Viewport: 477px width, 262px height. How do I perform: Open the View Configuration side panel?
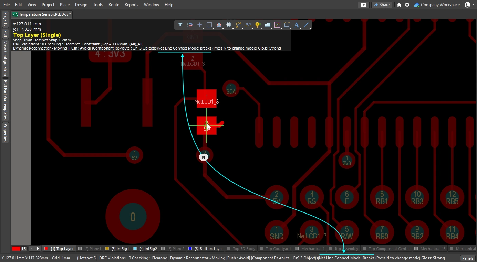tap(5, 58)
